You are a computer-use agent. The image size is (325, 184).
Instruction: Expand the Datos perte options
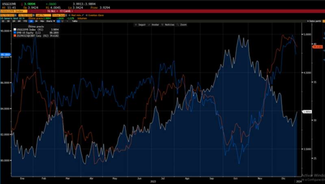coord(315,21)
